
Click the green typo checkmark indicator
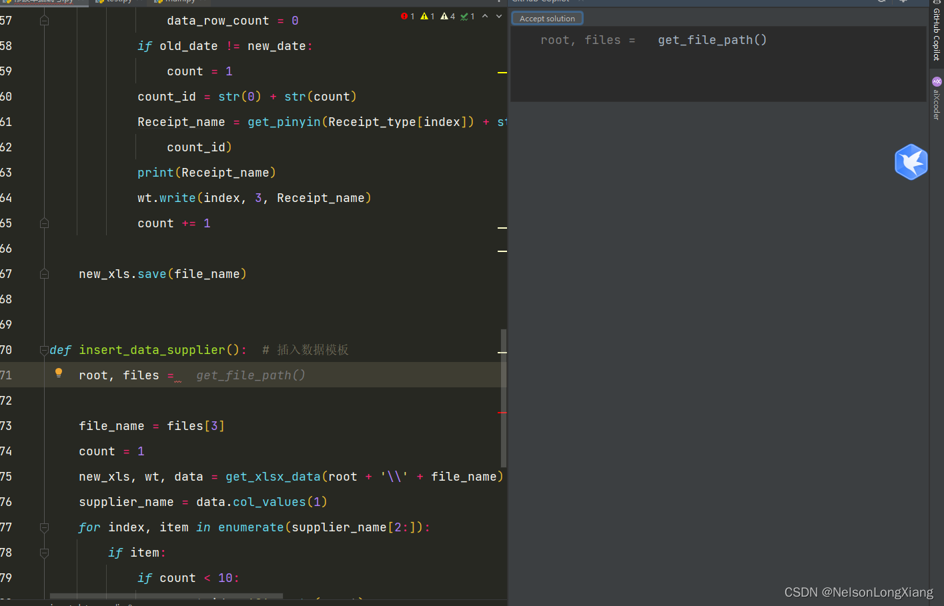coord(468,16)
